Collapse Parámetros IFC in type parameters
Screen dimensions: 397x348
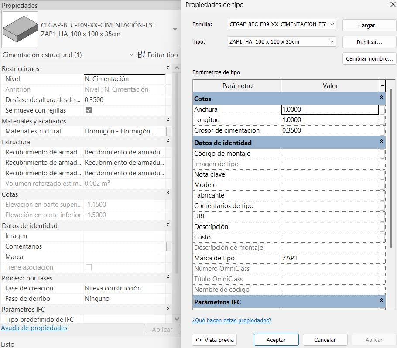point(381,300)
